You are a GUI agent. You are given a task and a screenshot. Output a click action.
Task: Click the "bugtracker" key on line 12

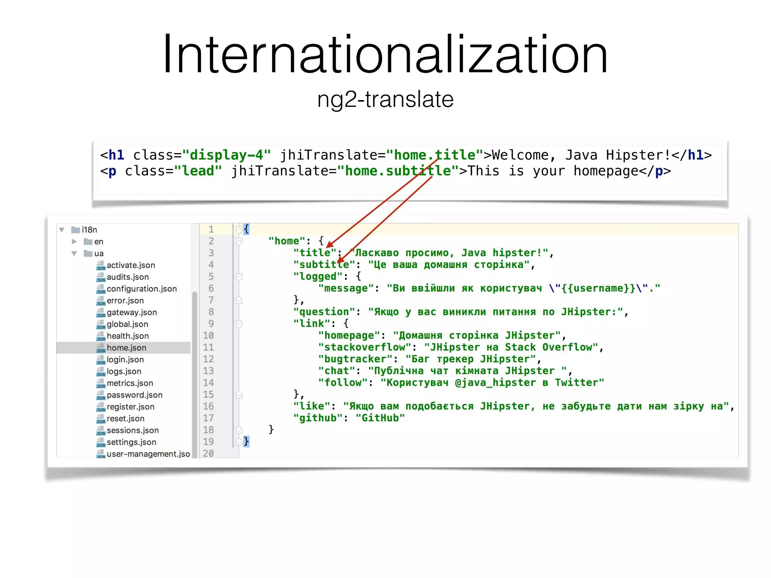pos(355,359)
